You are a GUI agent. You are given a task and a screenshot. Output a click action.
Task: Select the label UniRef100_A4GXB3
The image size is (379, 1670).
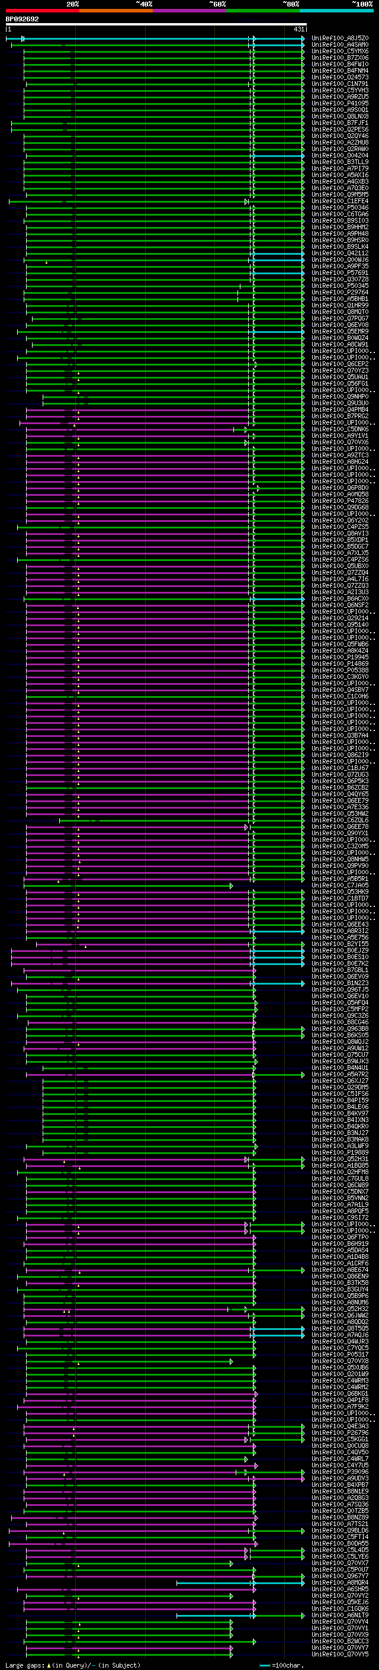[340, 181]
